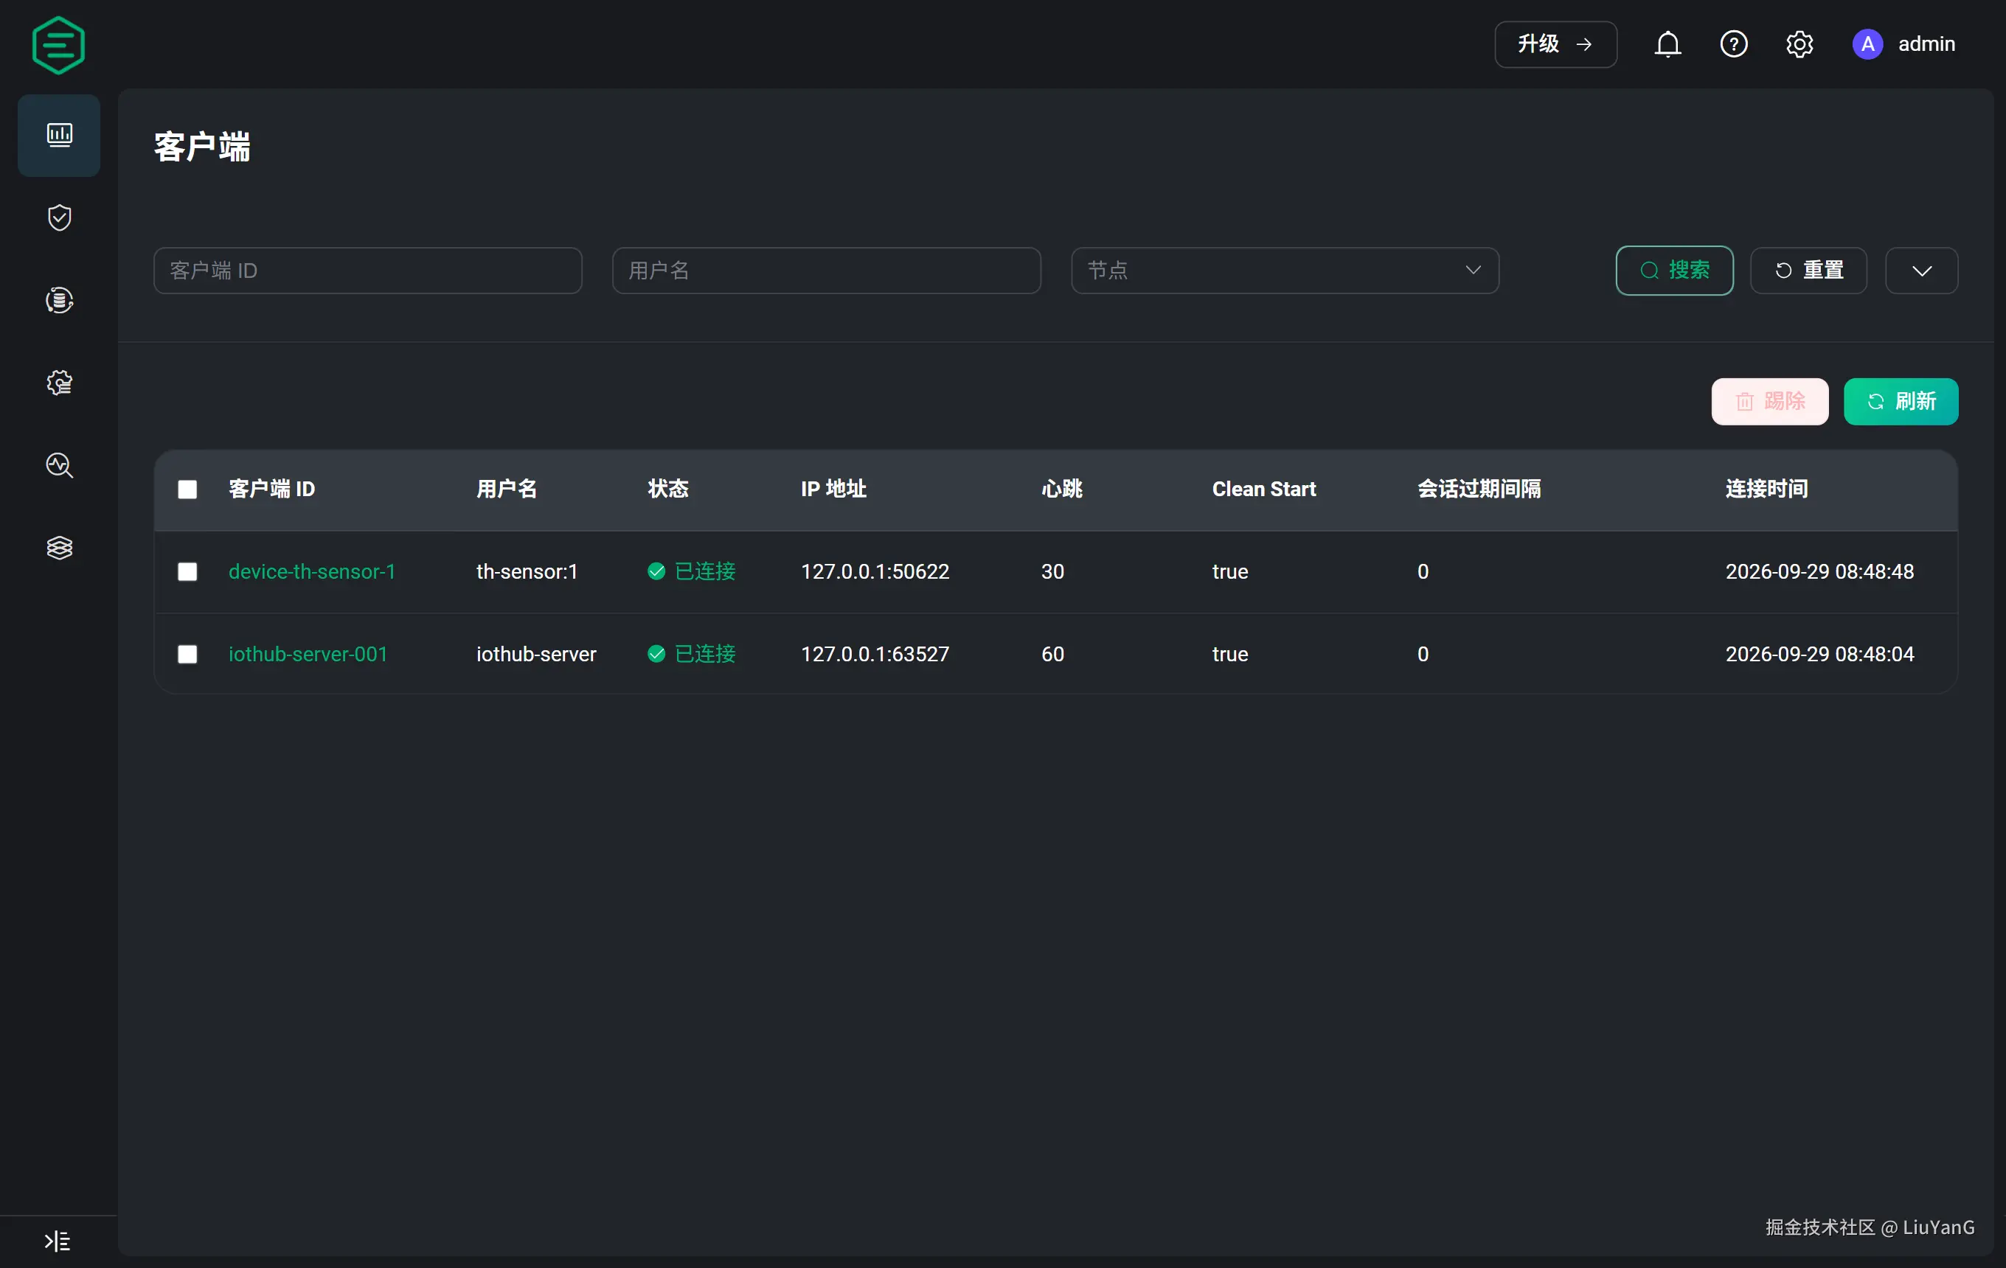Open client link iothub-server-001

click(x=308, y=654)
